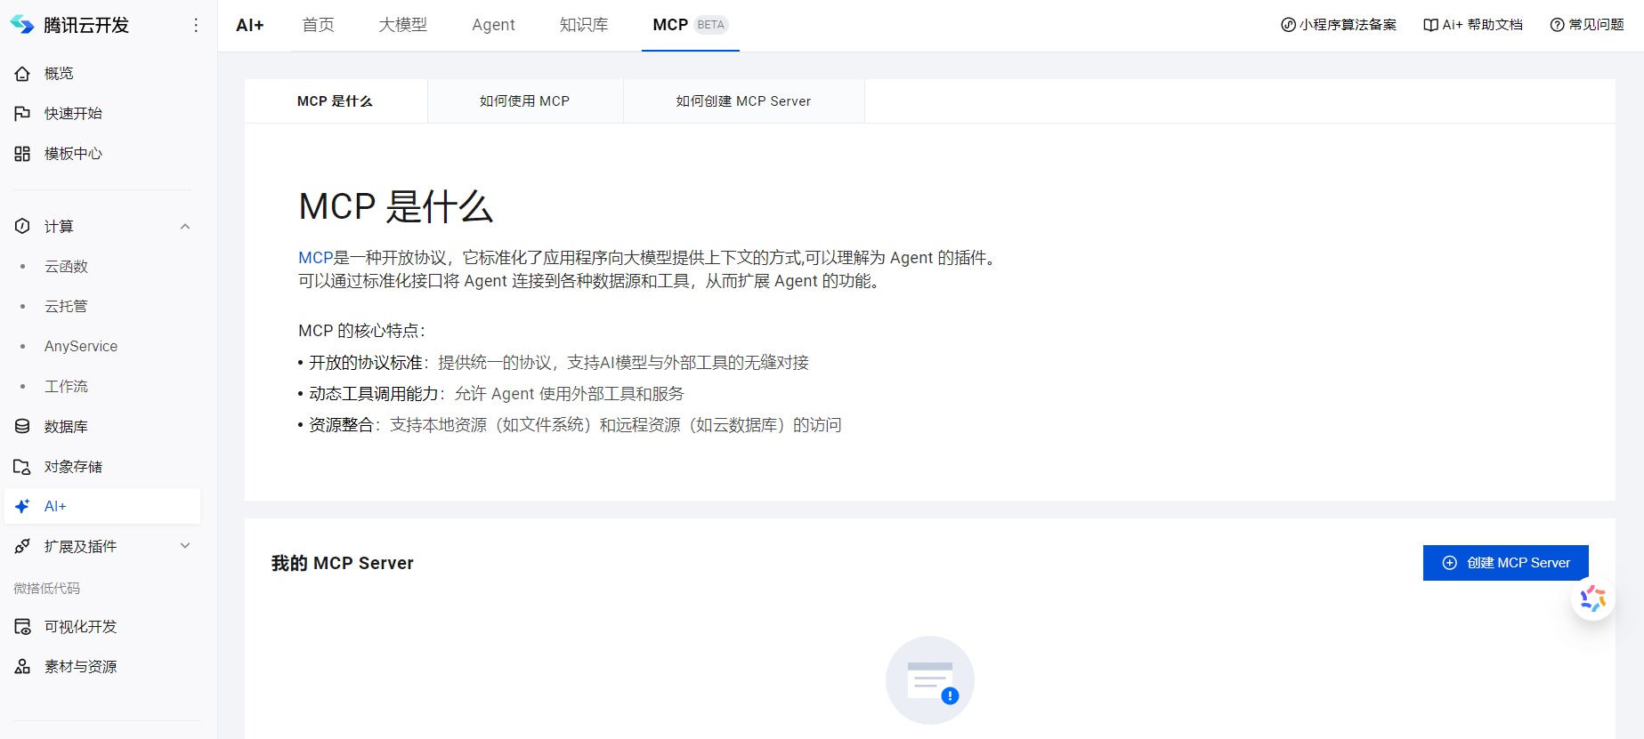Click the 微搭低代码 section label
Viewport: 1644px width, 739px height.
click(46, 589)
